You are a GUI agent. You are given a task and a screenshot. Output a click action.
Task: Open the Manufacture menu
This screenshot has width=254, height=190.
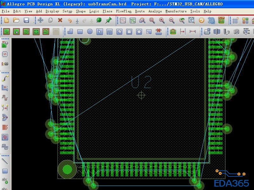coord(176,11)
